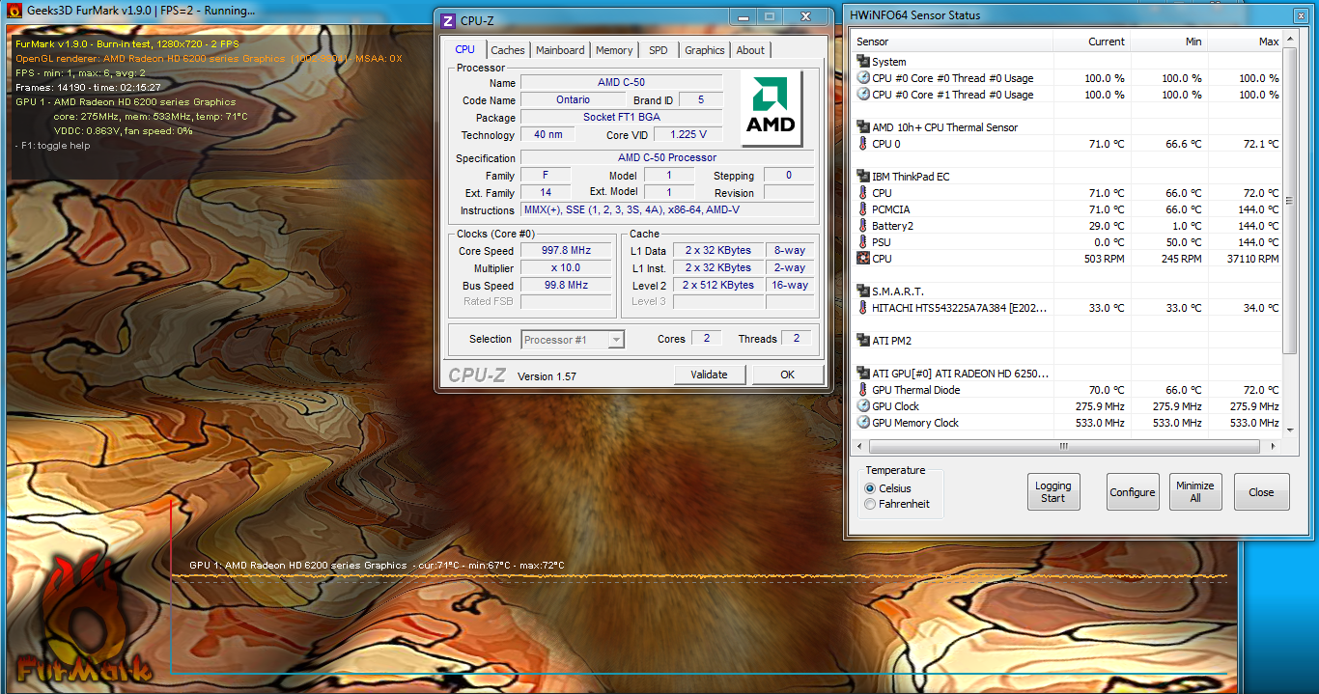Click the ATI PM2 chip icon

[863, 341]
